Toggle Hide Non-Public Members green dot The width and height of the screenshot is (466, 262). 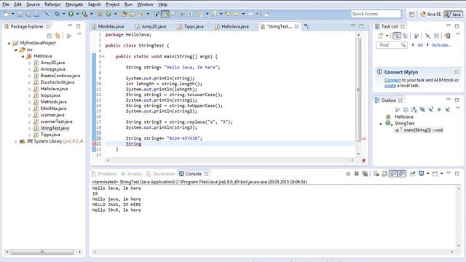439,110
